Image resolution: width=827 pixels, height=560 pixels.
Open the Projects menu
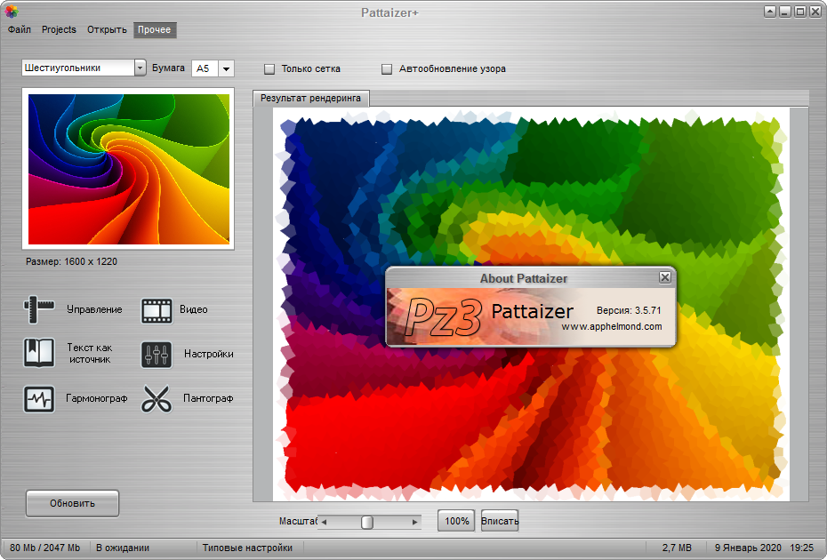pyautogui.click(x=59, y=29)
